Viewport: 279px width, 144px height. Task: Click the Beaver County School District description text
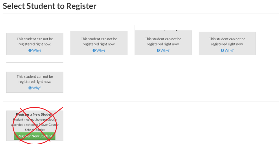35,125
